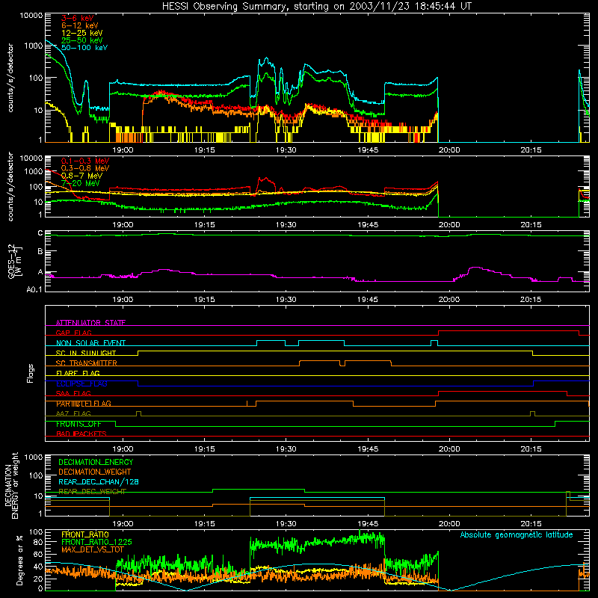Click the HESSI Observing Summary title text
Viewport: 598px width, 598px height.
316,7
